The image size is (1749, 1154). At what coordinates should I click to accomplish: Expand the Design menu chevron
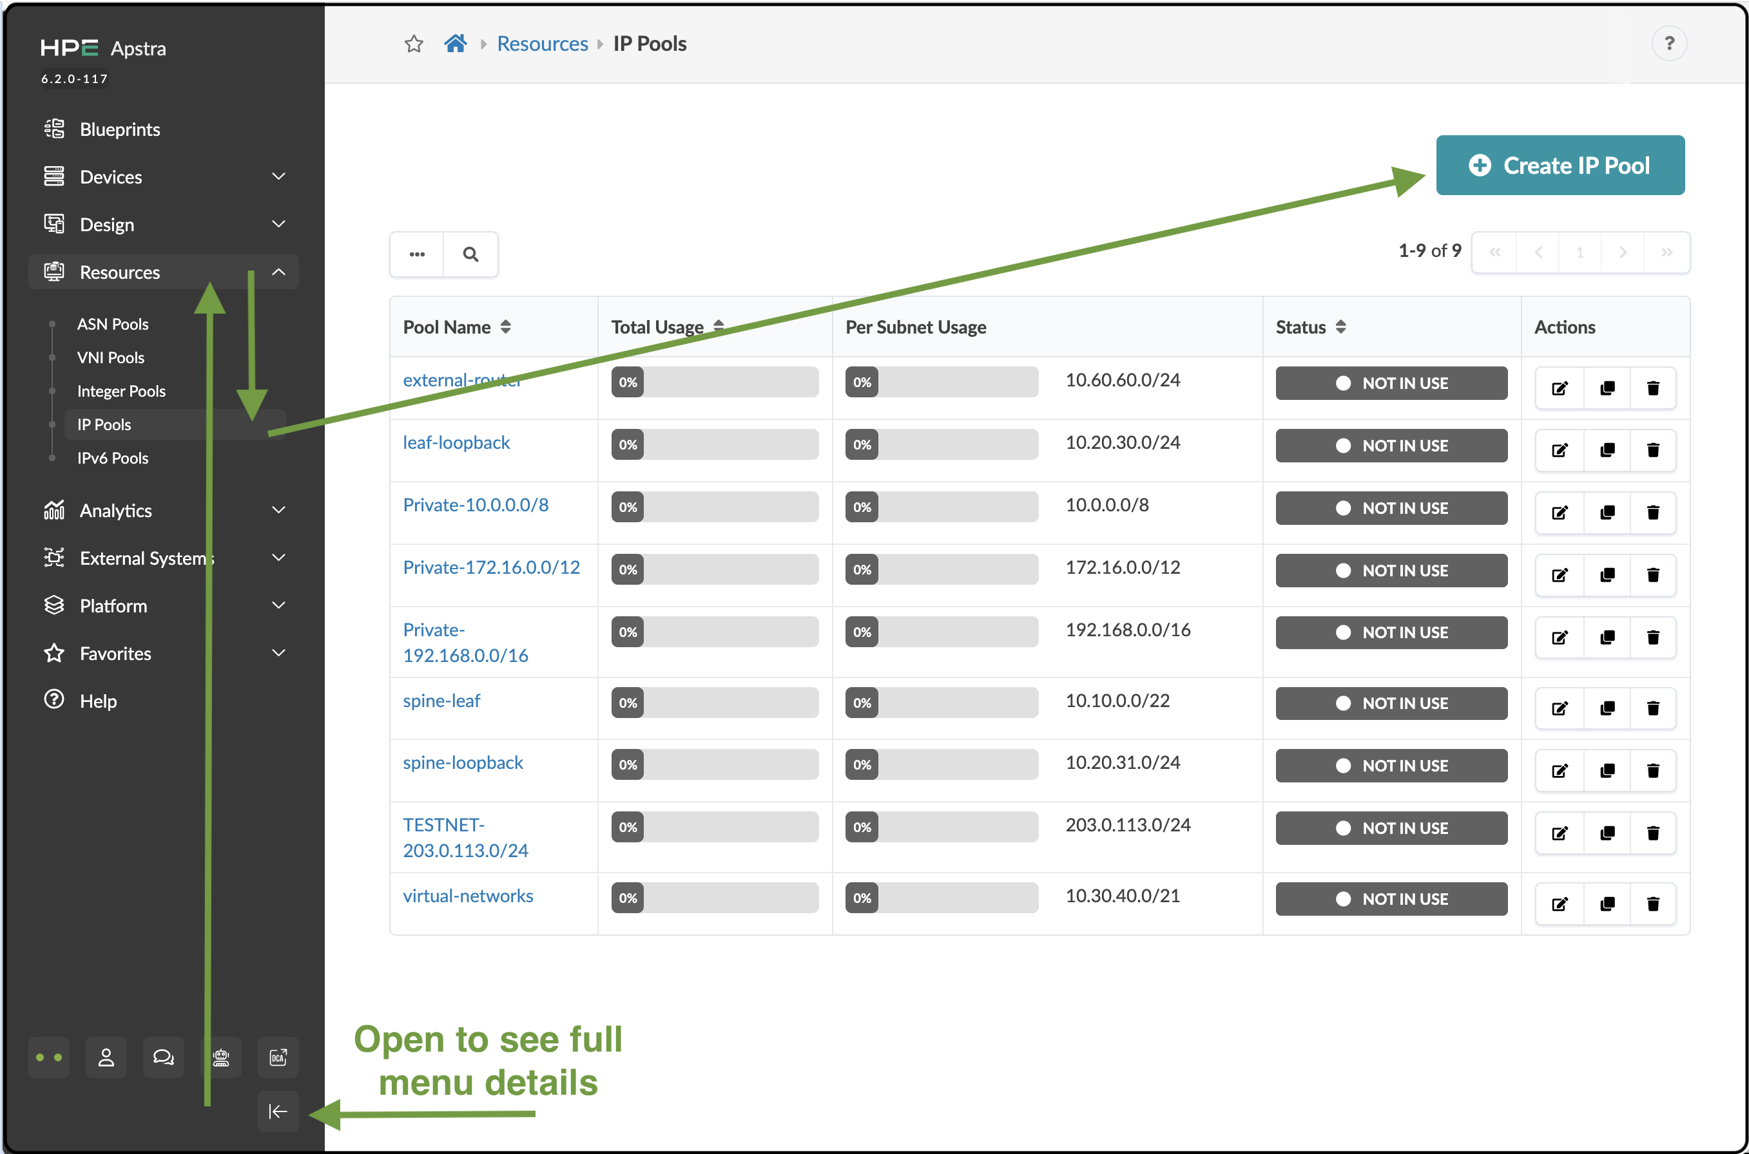[x=278, y=225]
